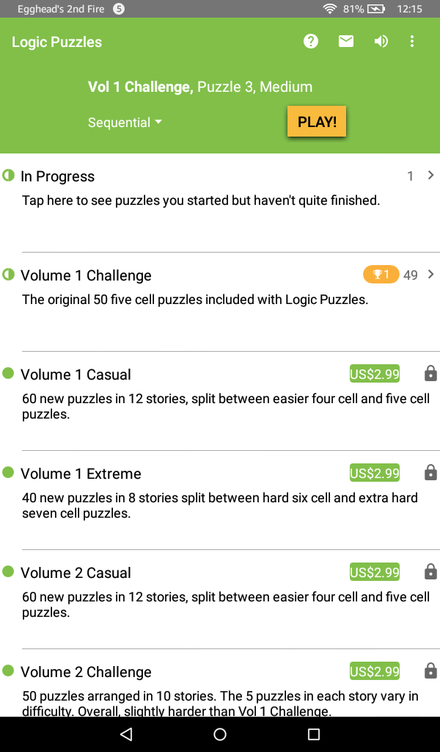Tap the Android home circle button
The image size is (440, 752).
pyautogui.click(x=220, y=734)
